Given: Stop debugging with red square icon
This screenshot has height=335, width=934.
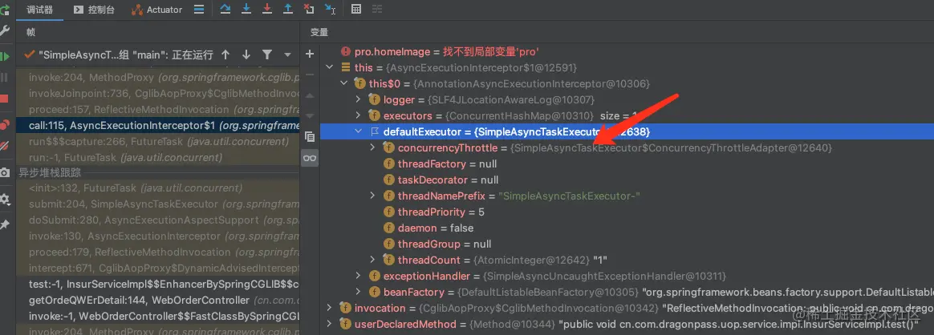Looking at the screenshot, I should (x=5, y=99).
